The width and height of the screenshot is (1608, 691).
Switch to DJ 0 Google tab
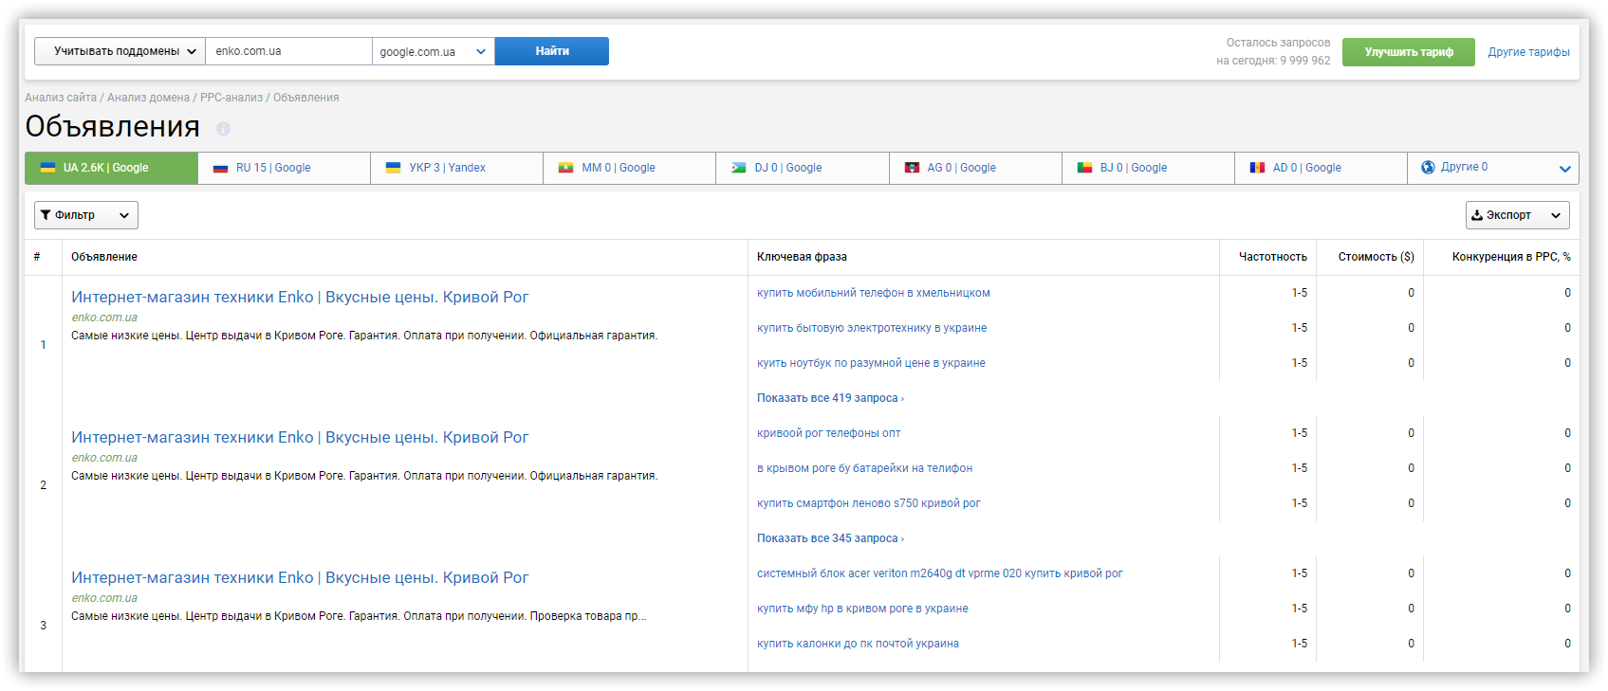point(803,168)
